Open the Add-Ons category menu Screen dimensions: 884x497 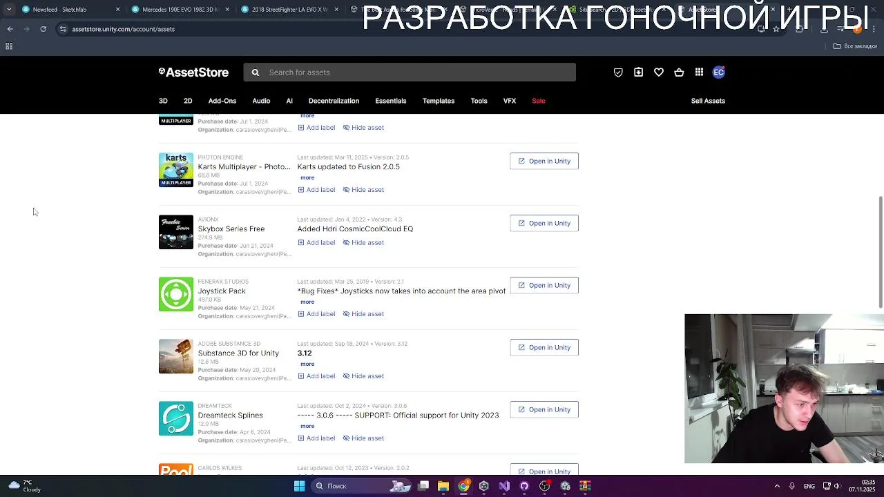[222, 101]
